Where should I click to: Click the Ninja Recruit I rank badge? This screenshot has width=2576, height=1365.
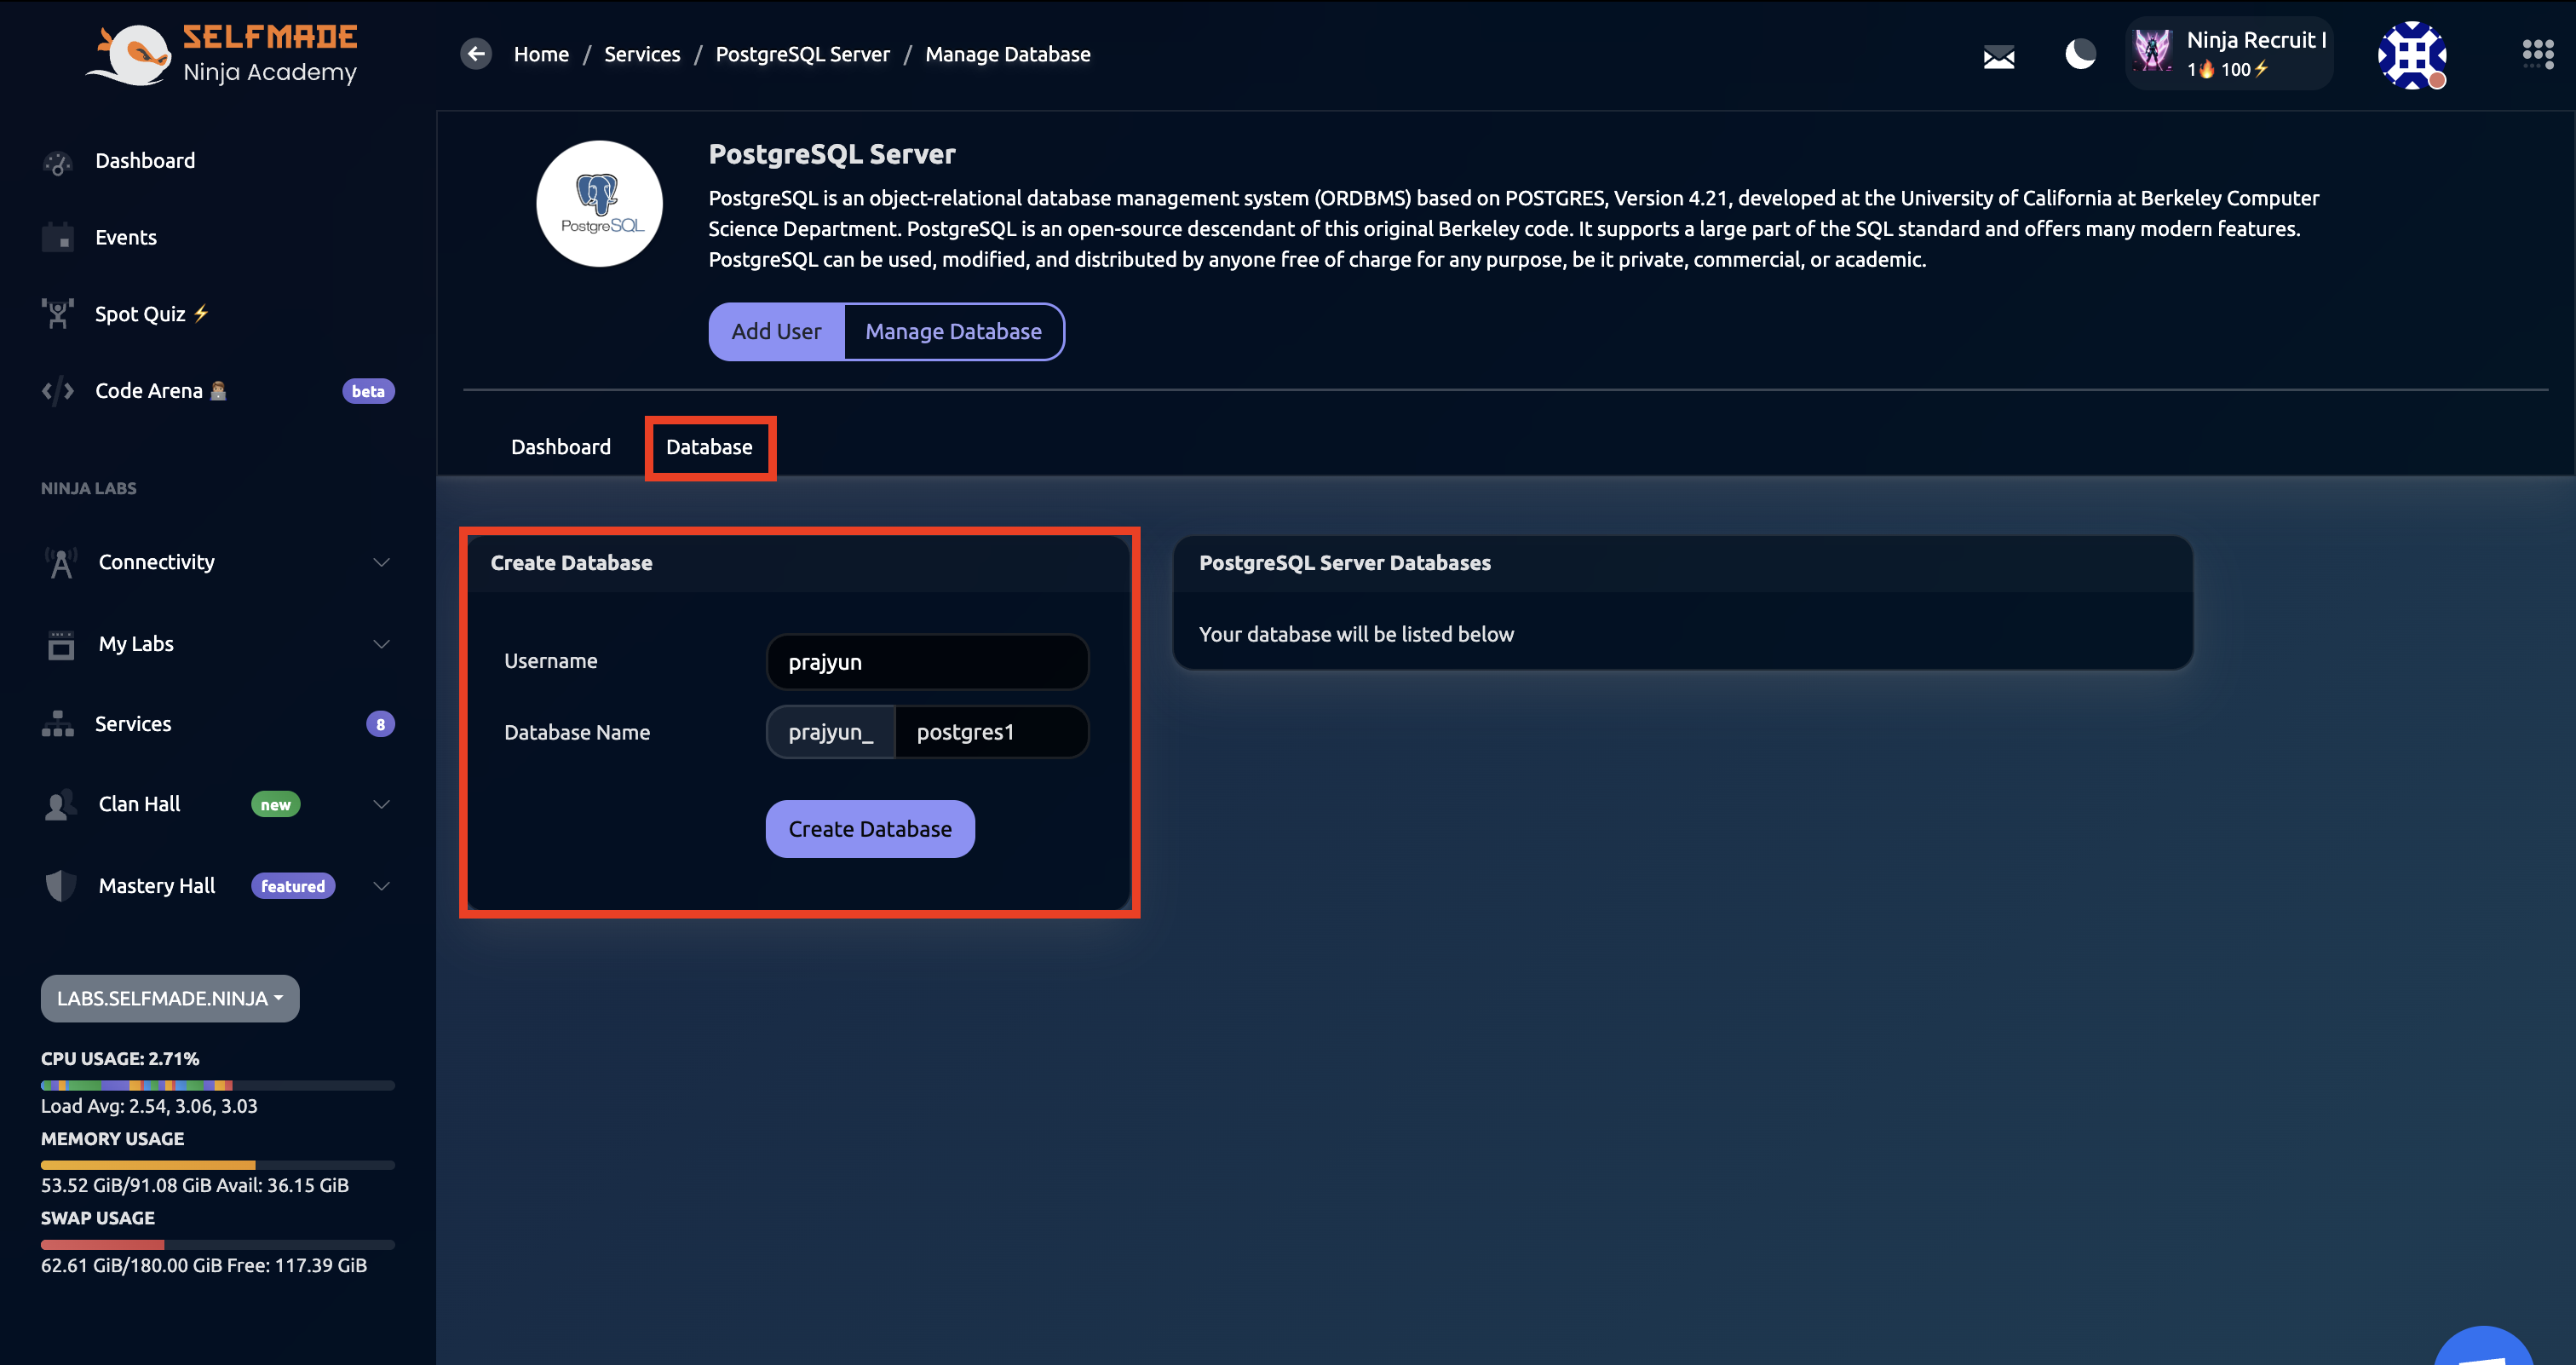(x=2229, y=54)
